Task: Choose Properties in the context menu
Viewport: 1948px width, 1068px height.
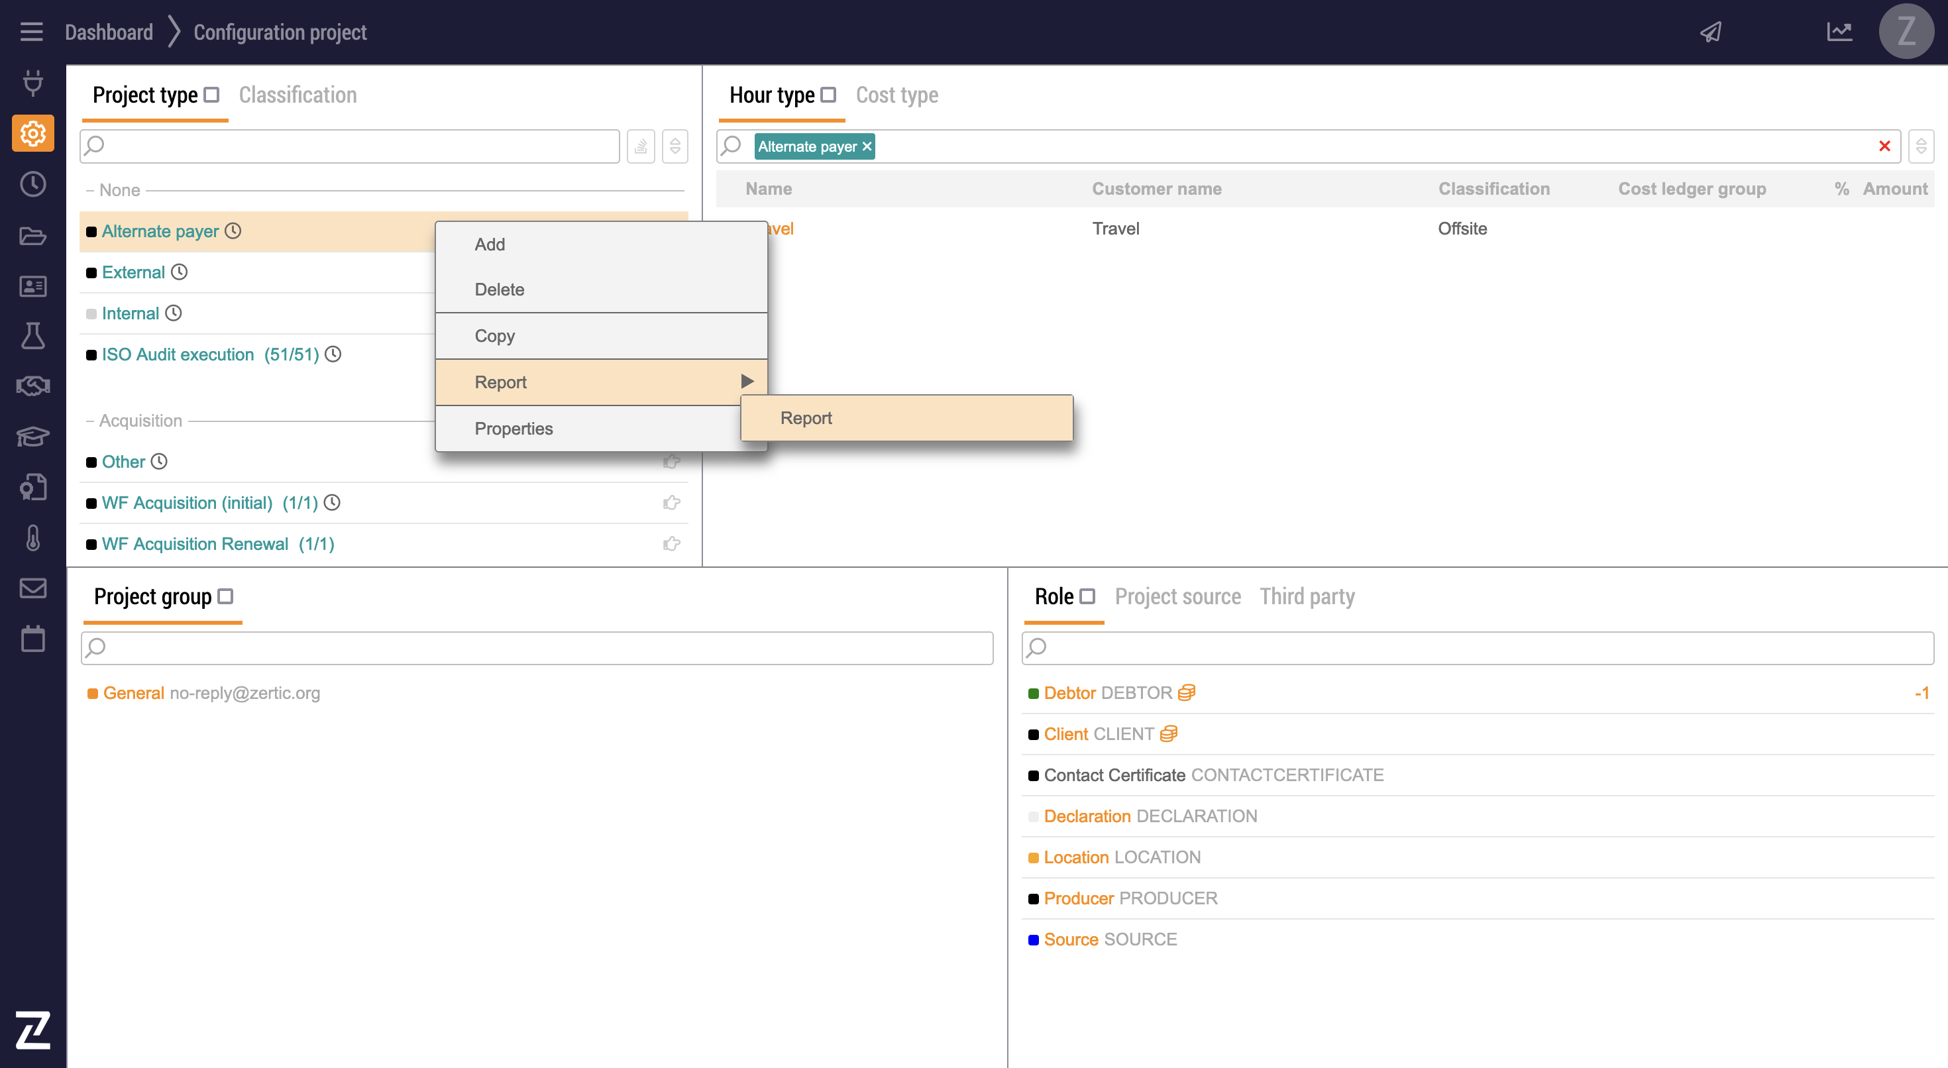Action: point(514,428)
